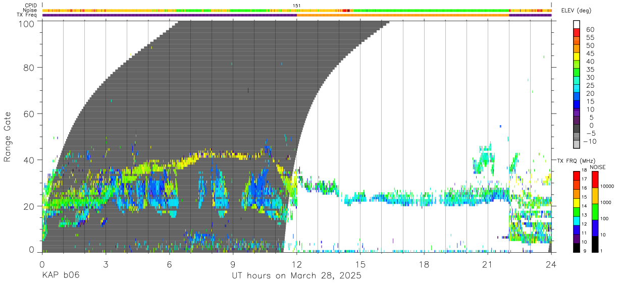620x286 pixels.
Task: Click the red segment of the ELEV color bar
Action: (577, 33)
